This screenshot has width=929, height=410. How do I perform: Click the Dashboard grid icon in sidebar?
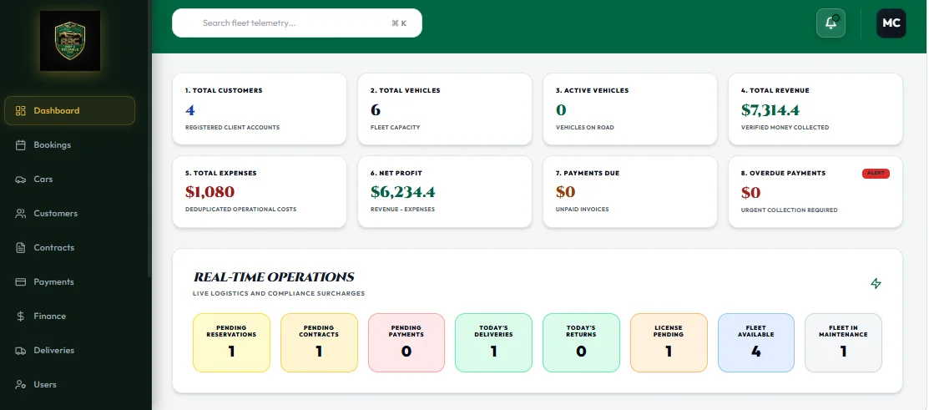[21, 111]
